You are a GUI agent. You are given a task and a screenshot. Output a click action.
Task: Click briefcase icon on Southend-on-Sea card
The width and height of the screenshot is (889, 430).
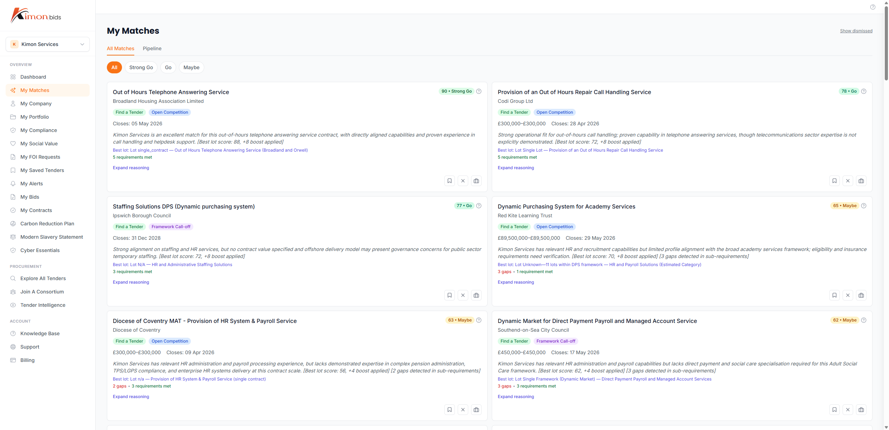(x=861, y=410)
